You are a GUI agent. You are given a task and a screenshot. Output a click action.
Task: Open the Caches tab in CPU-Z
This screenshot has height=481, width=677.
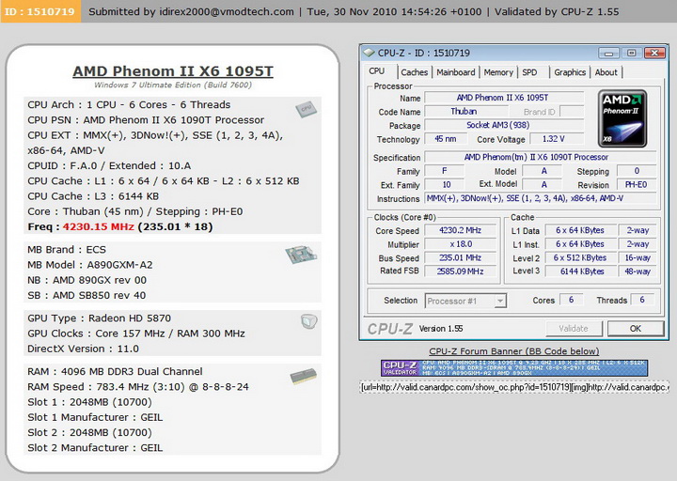414,72
